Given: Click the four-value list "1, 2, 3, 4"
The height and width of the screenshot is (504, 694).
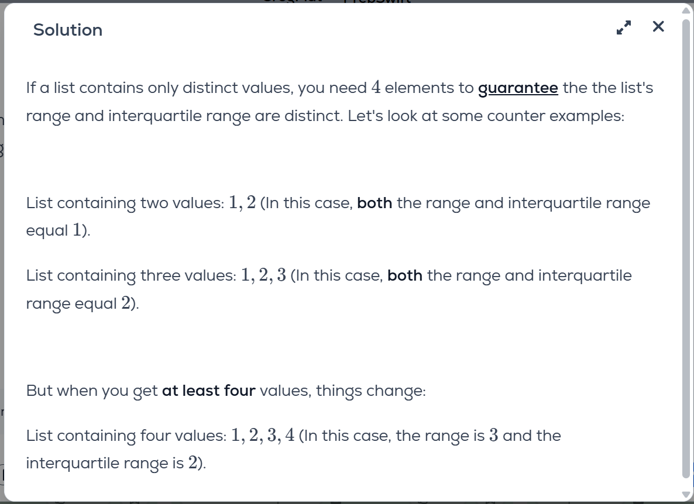Looking at the screenshot, I should point(263,436).
